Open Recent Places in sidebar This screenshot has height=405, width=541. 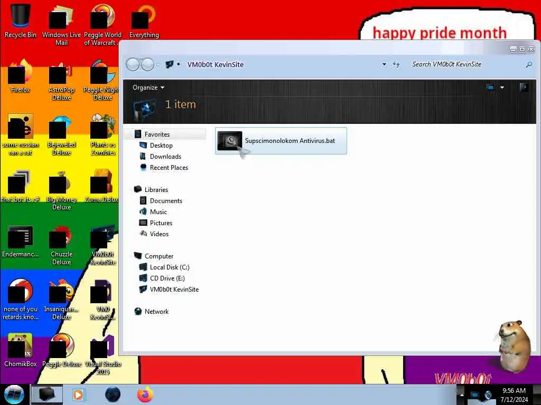coord(169,167)
